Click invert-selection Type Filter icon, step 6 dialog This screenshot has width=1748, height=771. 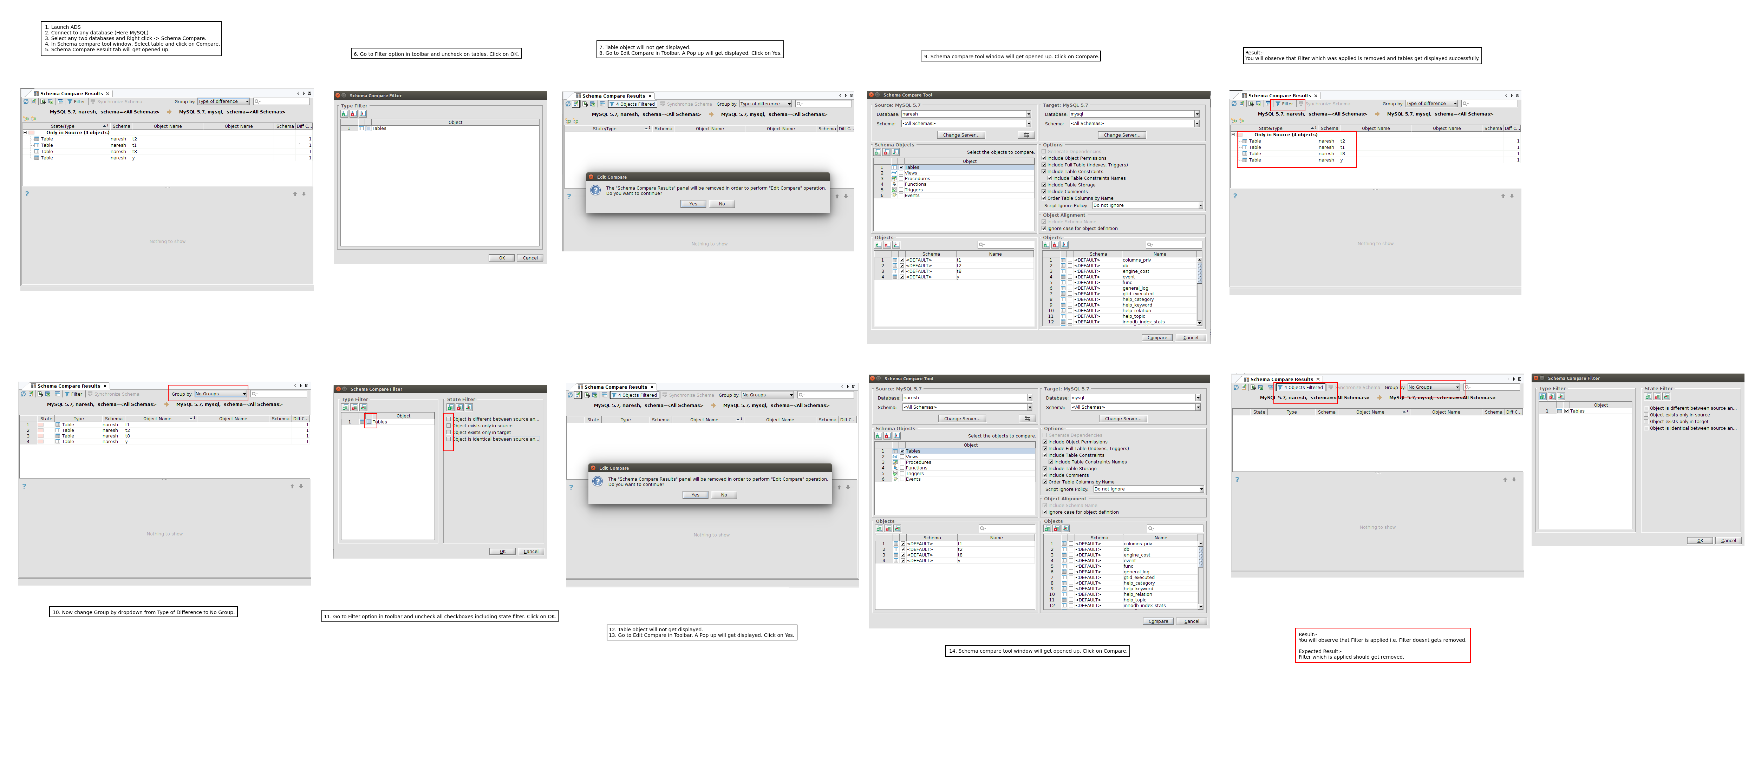[363, 114]
